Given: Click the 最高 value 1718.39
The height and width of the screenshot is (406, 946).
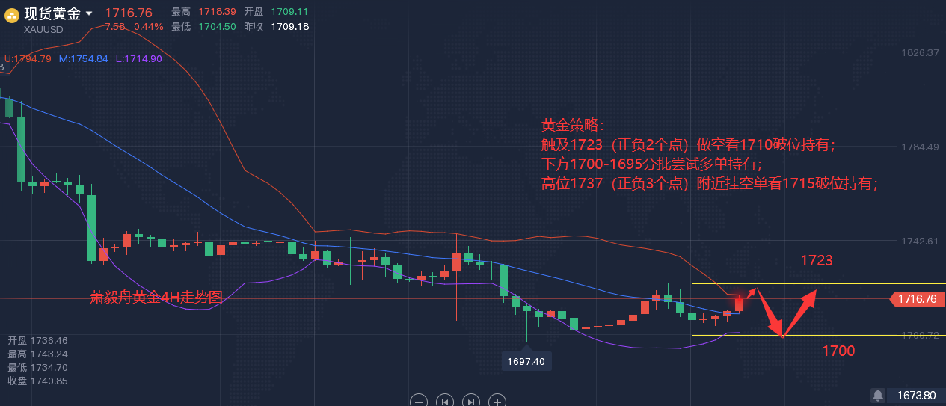Looking at the screenshot, I should [217, 12].
